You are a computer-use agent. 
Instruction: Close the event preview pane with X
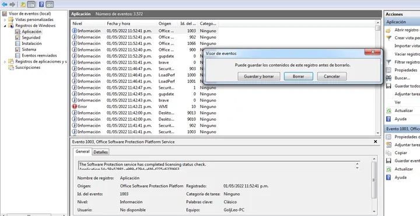pyautogui.click(x=376, y=141)
